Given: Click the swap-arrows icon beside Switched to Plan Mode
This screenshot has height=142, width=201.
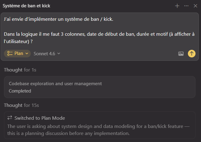Looking at the screenshot, I should tap(10, 118).
